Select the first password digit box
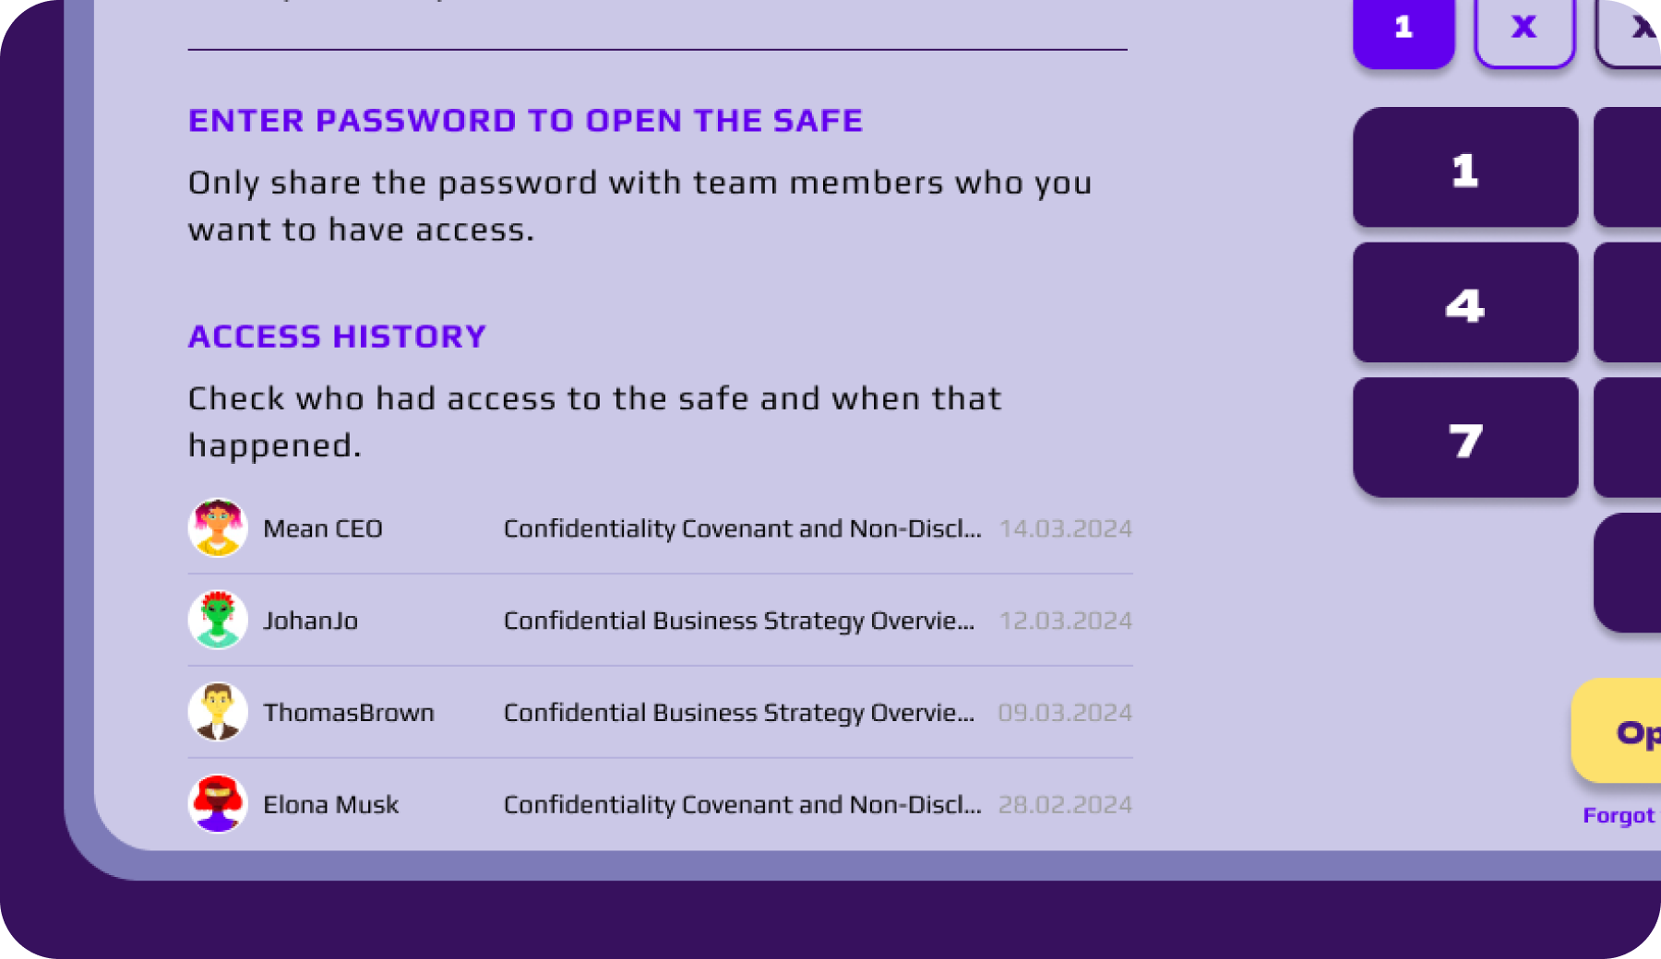Screen dimensions: 1661x959 coord(1404,30)
